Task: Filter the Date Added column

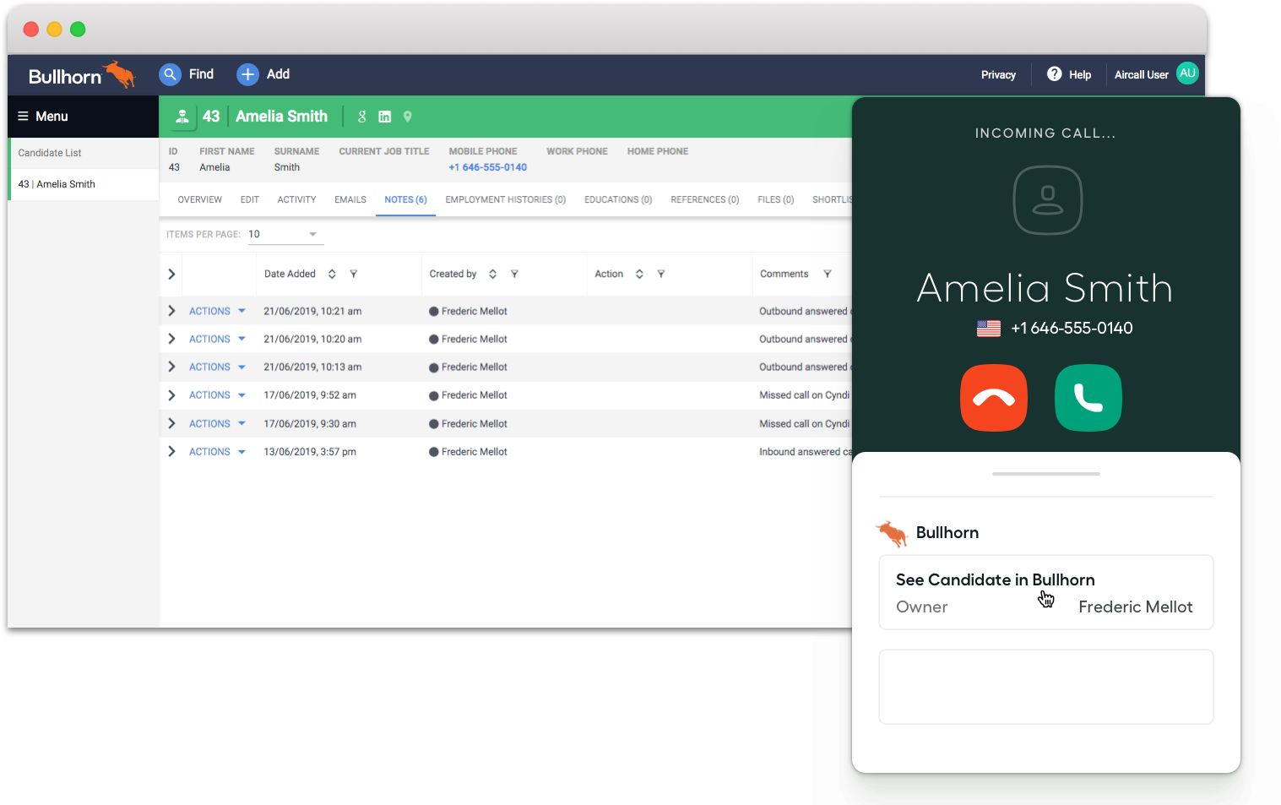Action: click(354, 274)
